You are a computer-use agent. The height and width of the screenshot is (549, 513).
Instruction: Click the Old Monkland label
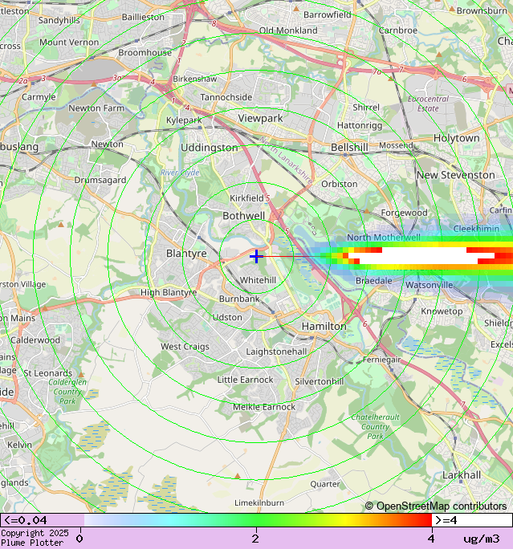click(x=288, y=31)
